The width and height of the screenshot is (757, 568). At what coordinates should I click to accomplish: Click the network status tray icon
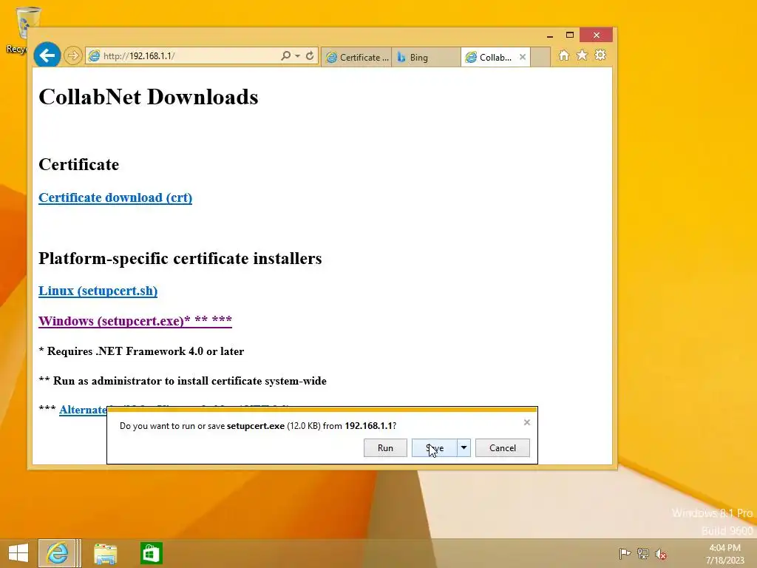click(x=643, y=553)
